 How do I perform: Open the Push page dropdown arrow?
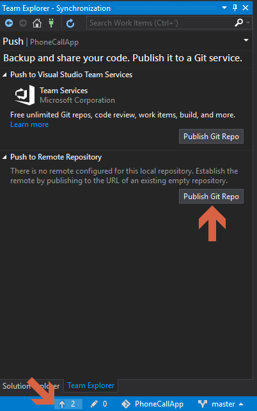pos(246,40)
